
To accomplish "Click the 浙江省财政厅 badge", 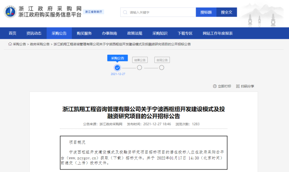I will [94, 12].
